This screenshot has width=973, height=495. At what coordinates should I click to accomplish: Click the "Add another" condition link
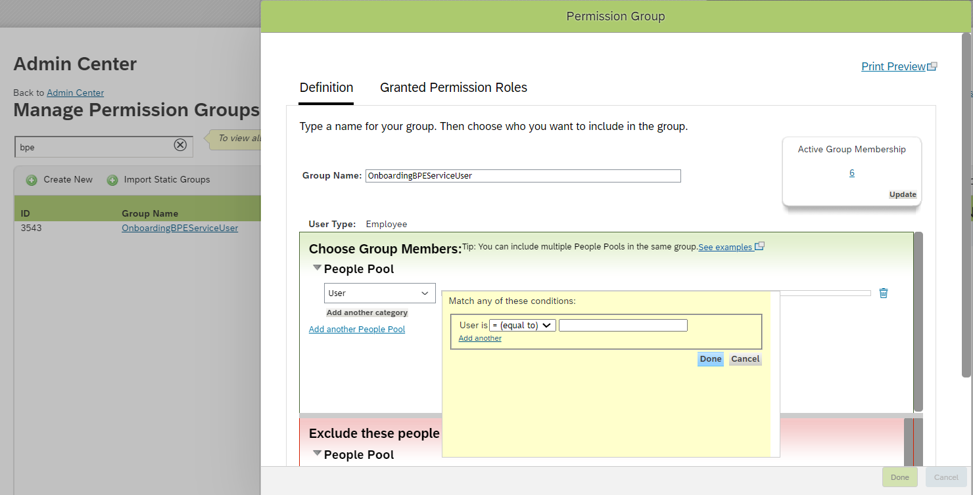click(x=479, y=337)
